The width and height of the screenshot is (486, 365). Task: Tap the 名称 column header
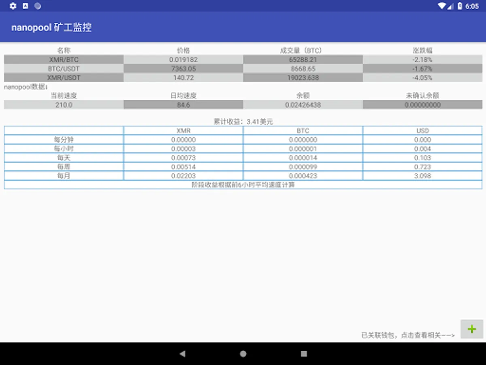click(64, 51)
